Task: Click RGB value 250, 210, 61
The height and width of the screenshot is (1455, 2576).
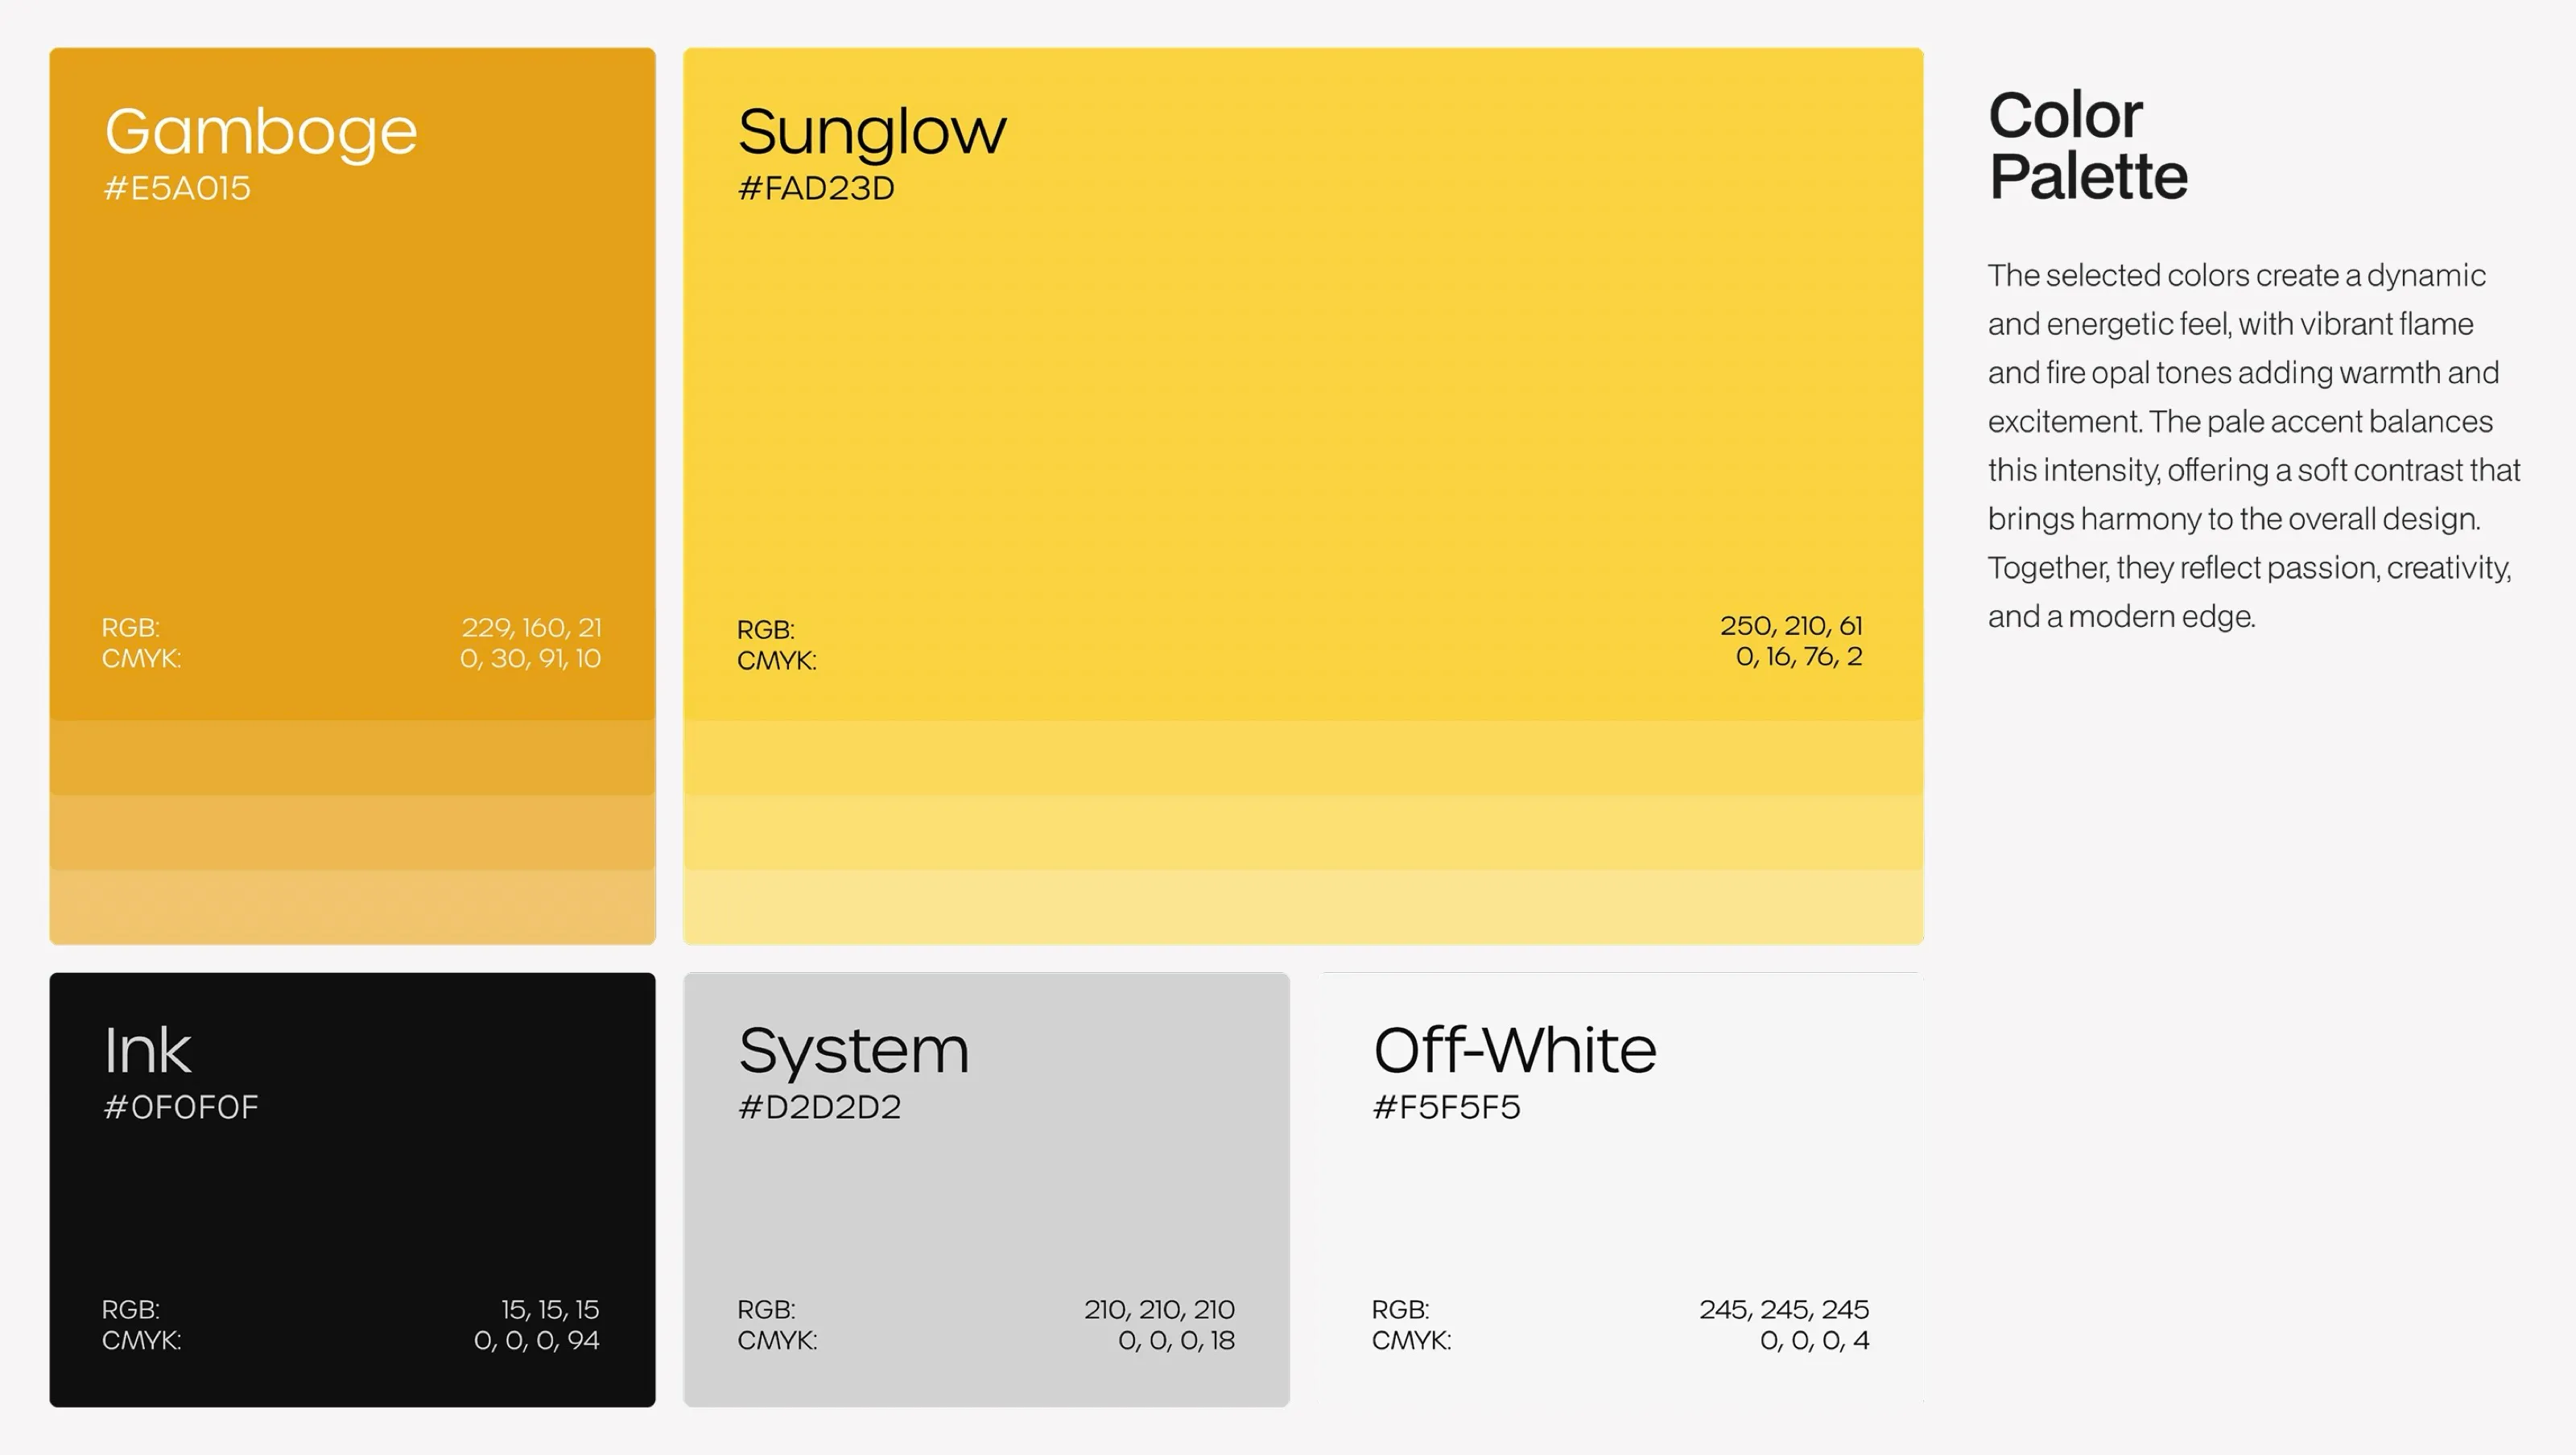Action: pos(1791,625)
